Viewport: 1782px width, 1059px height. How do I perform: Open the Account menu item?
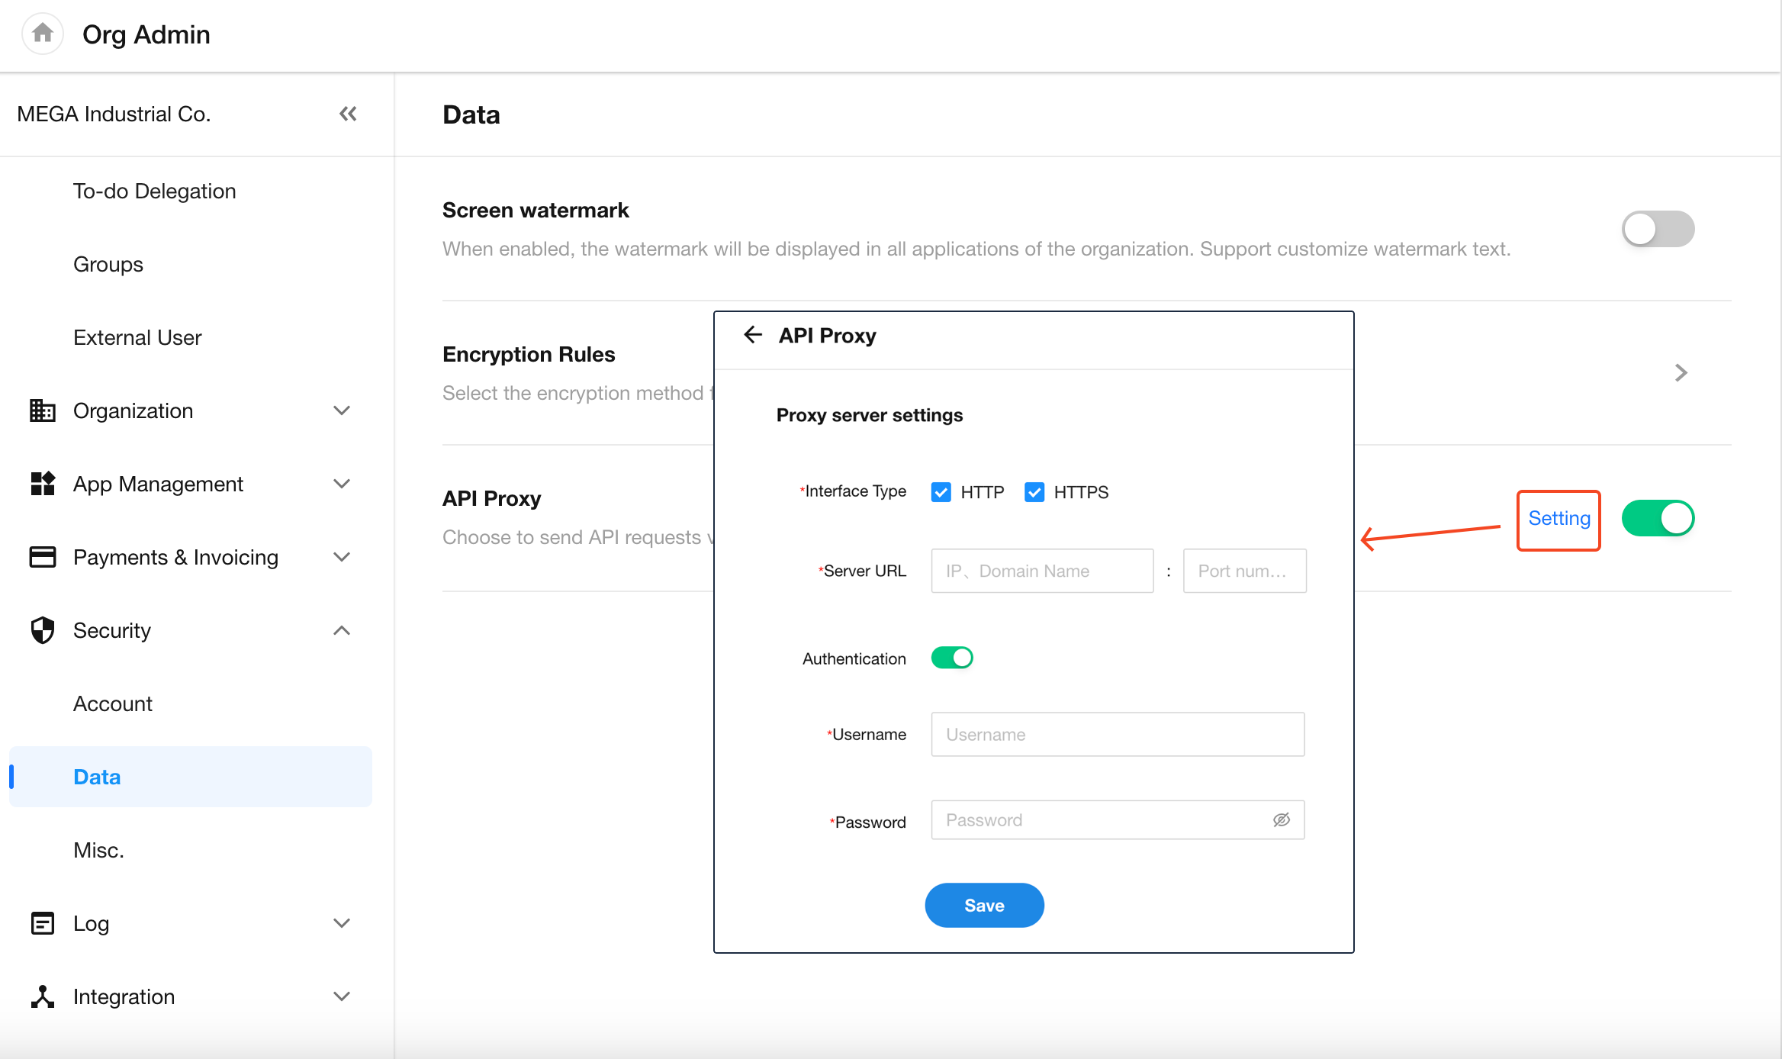pyautogui.click(x=113, y=703)
